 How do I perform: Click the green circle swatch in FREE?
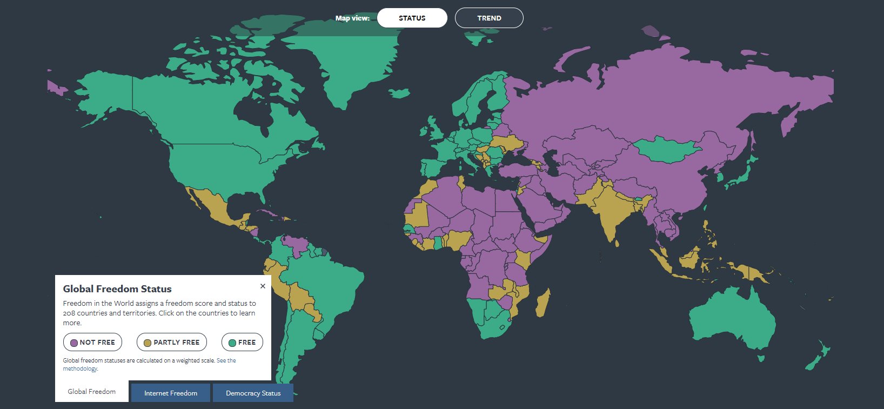point(232,343)
